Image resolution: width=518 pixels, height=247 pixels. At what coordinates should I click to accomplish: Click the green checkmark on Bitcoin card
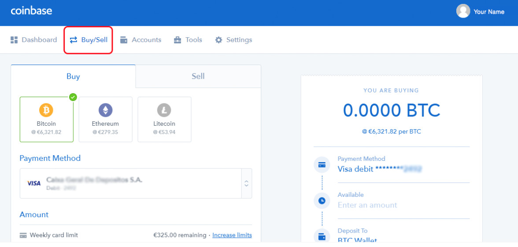click(x=73, y=97)
